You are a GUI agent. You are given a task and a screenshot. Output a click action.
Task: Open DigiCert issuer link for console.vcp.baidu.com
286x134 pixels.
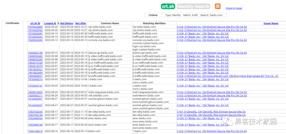tap(212, 40)
